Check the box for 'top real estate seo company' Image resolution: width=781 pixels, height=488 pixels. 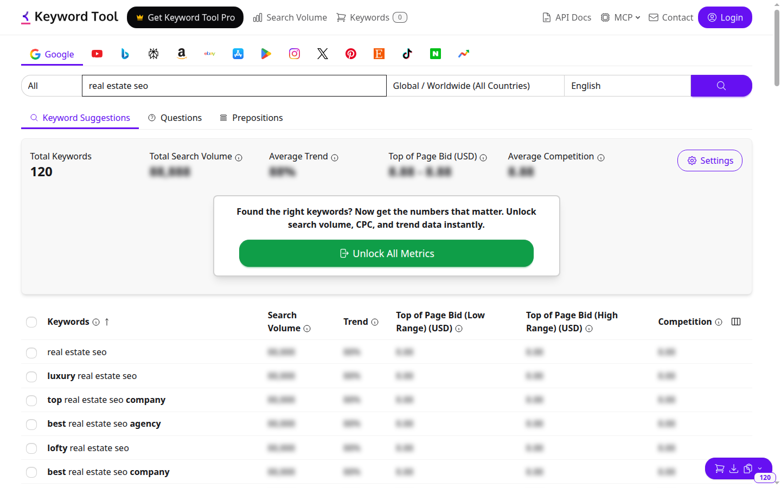[31, 401]
